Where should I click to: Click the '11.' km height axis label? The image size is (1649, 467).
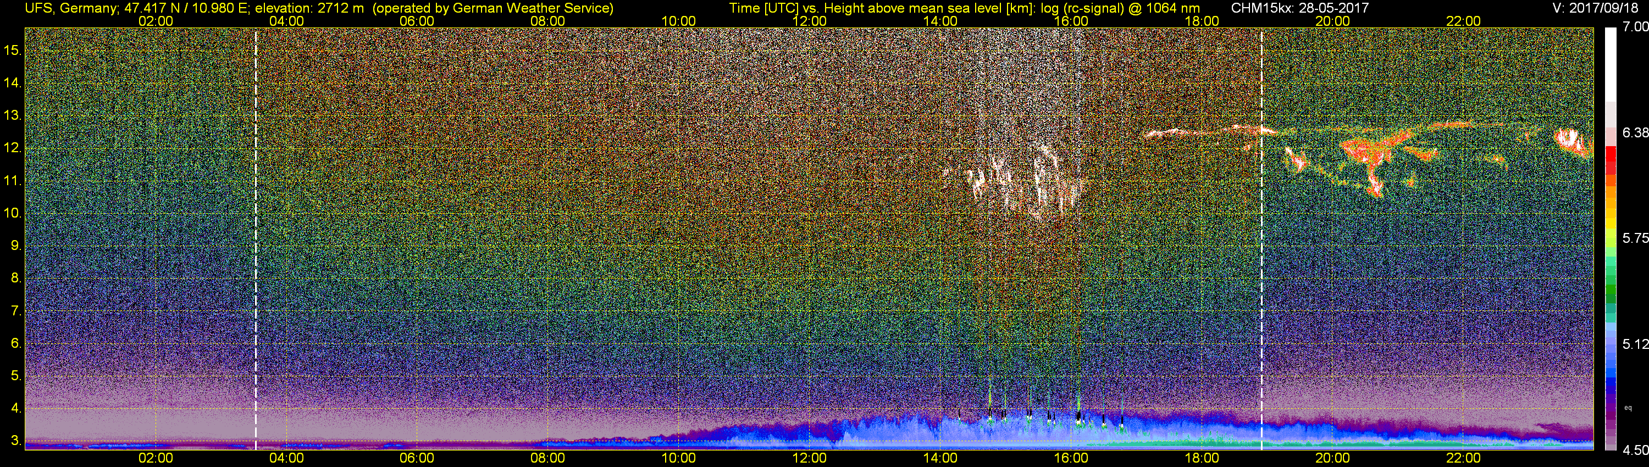[12, 181]
